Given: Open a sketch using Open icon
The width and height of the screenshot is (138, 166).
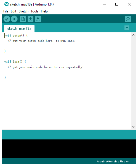Looking at the screenshot, I should pyautogui.click(x=31, y=19).
